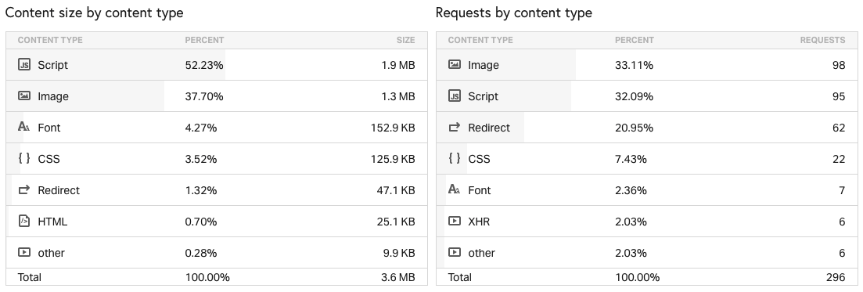Click the SIZE column header
This screenshot has width=863, height=292.
coord(405,40)
